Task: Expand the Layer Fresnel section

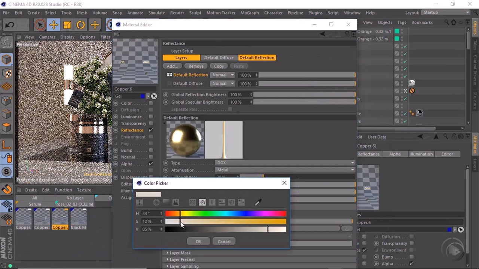Action: [182, 260]
